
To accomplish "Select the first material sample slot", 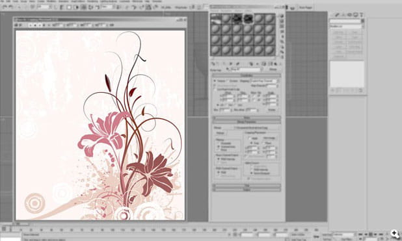I will [x=215, y=19].
